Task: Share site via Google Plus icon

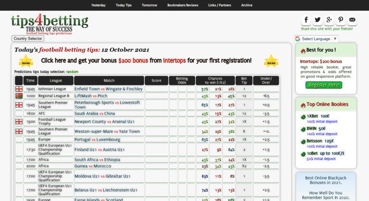Action: pyautogui.click(x=329, y=20)
